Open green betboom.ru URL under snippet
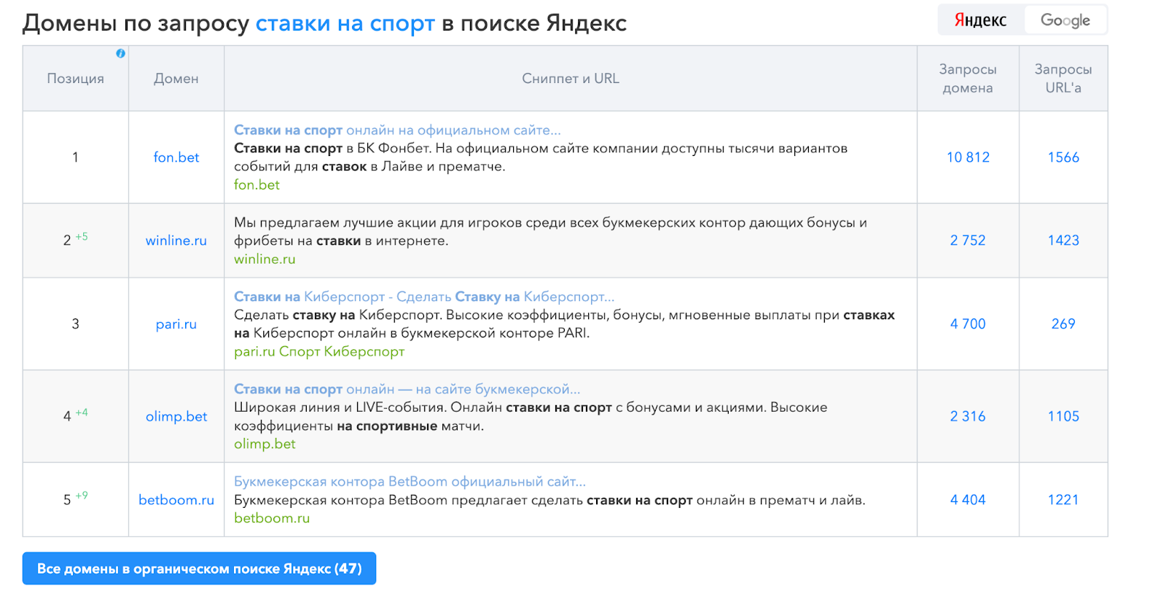Viewport: 1166px width, 599px height. click(x=272, y=518)
